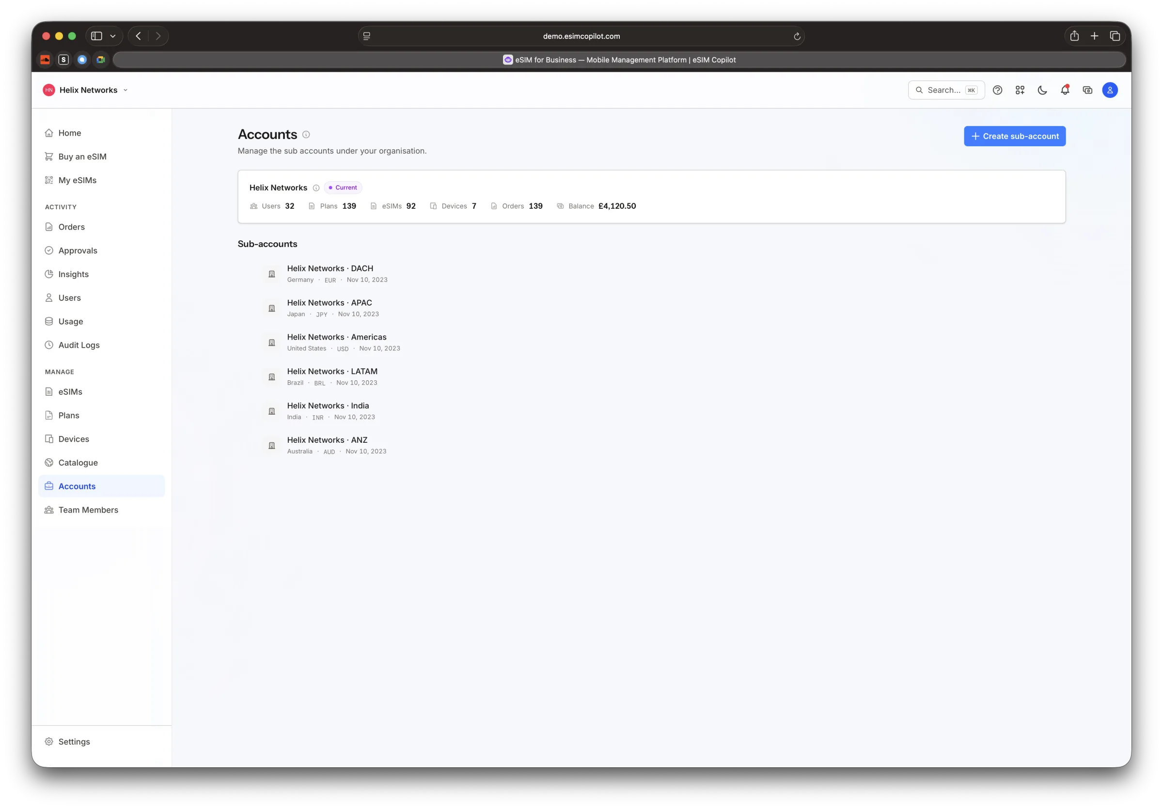Open Catalogue in sidebar
1163x809 pixels.
coord(101,463)
